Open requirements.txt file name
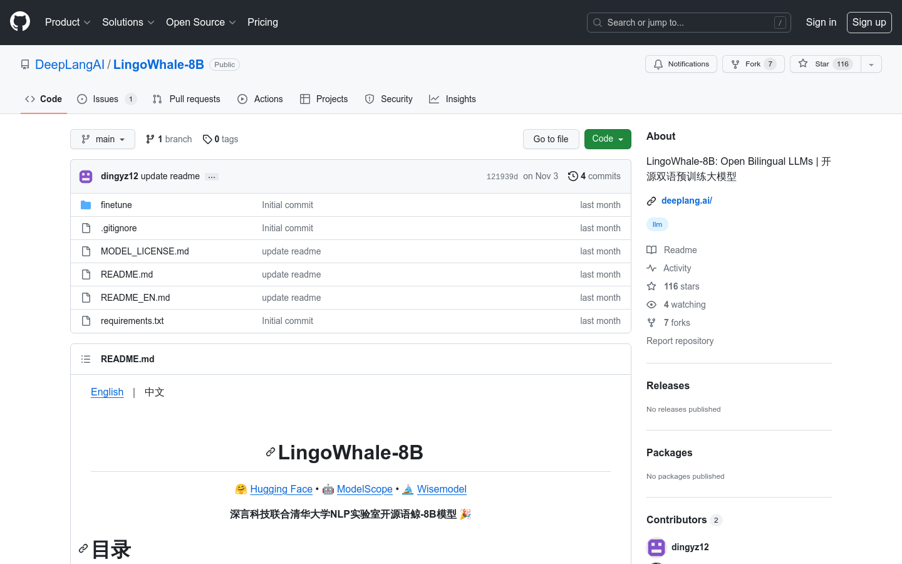The image size is (902, 564). 132,321
